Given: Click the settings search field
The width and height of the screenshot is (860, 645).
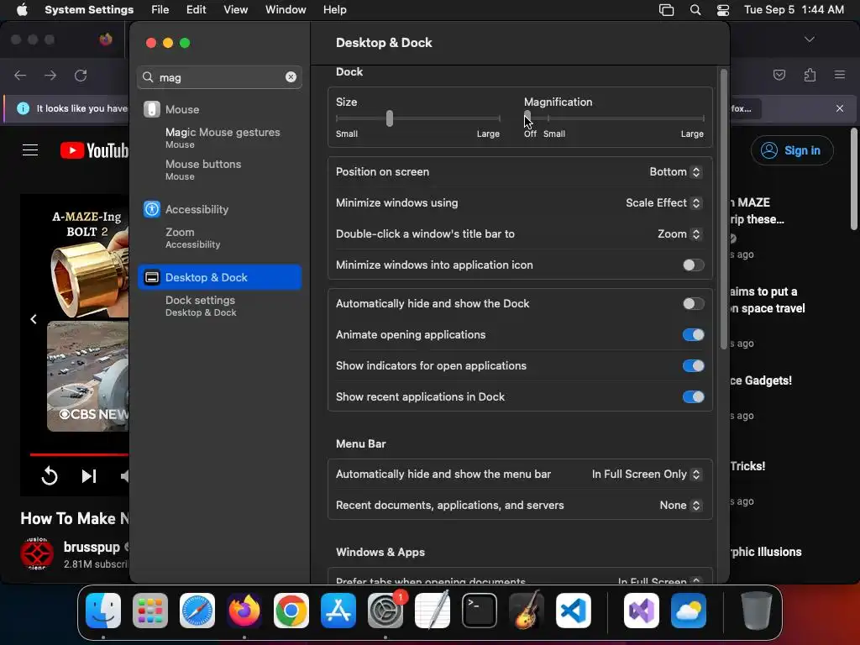Looking at the screenshot, I should pos(219,77).
